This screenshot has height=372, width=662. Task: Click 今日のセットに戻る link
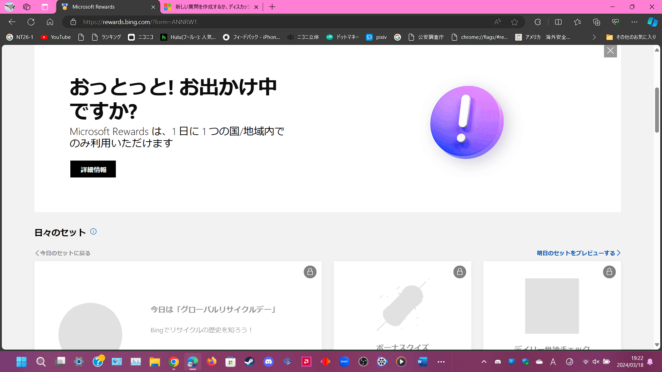pyautogui.click(x=63, y=253)
